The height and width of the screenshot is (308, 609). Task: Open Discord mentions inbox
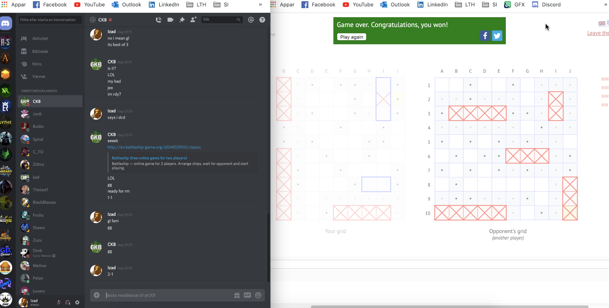pyautogui.click(x=251, y=20)
